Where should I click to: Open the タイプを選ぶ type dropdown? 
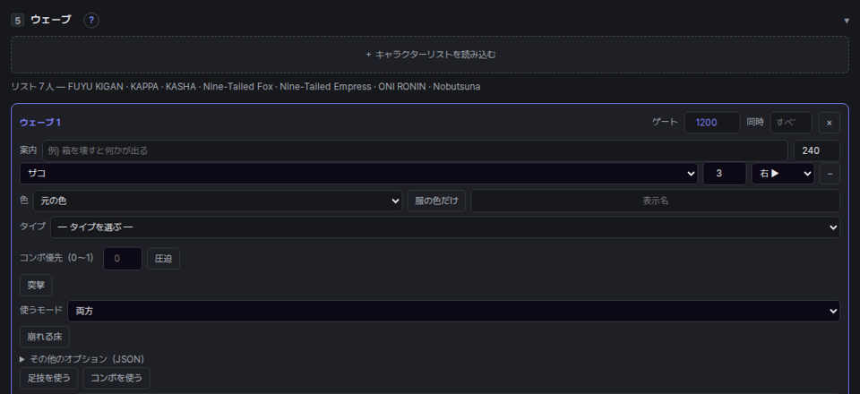point(445,227)
